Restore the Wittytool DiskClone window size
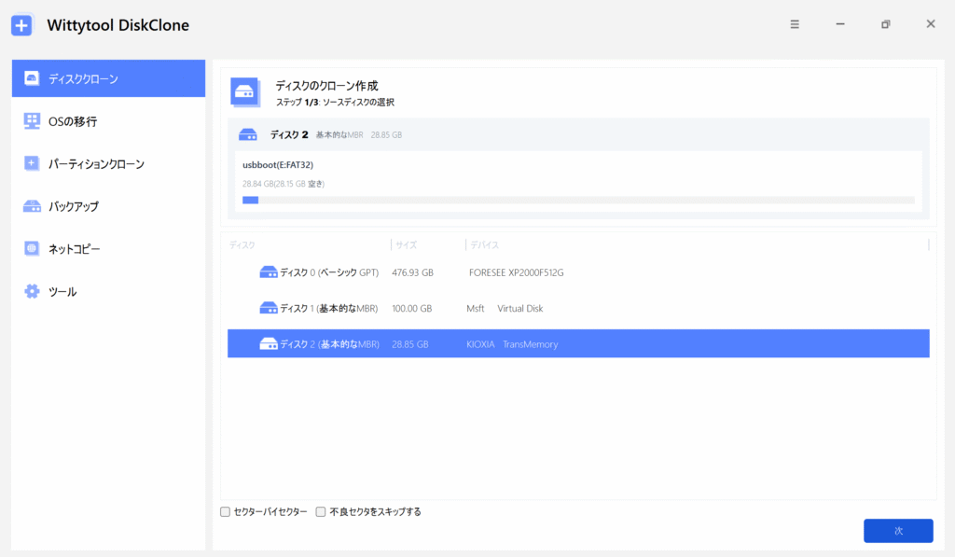 886,24
